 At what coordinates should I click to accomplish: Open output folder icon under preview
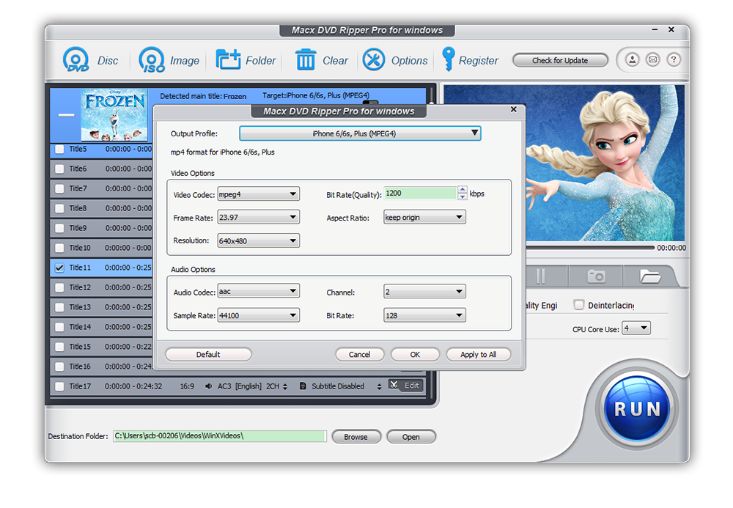click(649, 276)
